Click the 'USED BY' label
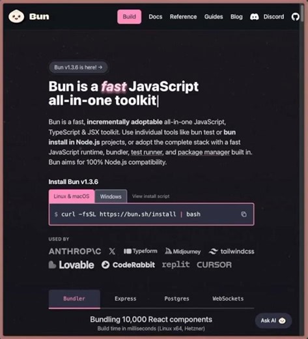The height and width of the screenshot is (339, 308). pos(59,239)
